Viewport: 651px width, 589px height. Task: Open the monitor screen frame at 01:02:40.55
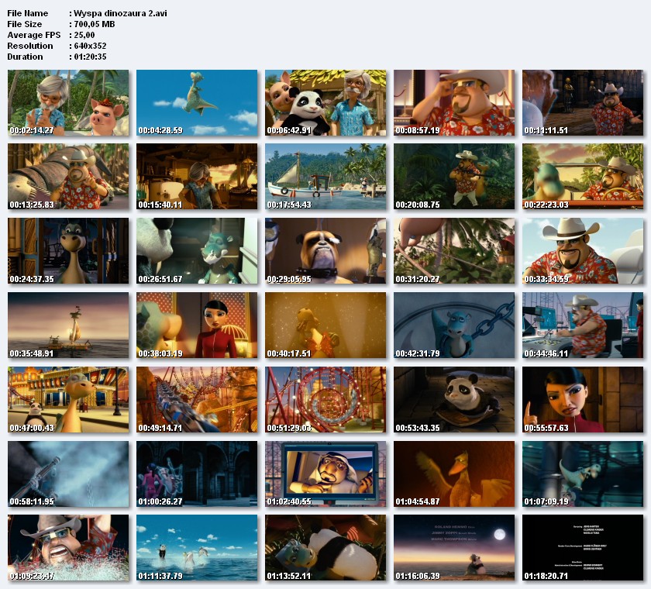[325, 474]
